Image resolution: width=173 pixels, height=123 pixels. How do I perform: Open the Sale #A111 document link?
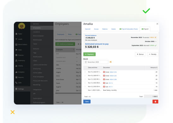(111, 87)
